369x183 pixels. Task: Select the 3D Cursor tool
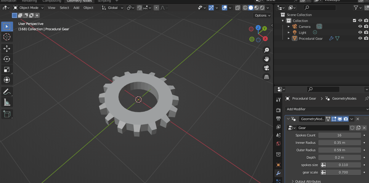7,37
